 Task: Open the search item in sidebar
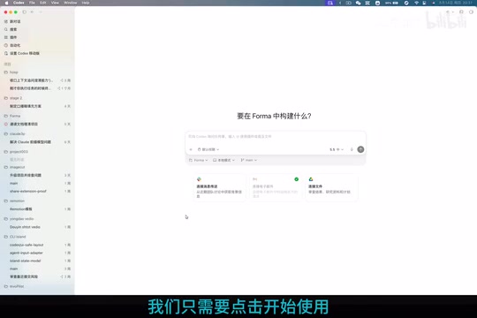(11, 29)
